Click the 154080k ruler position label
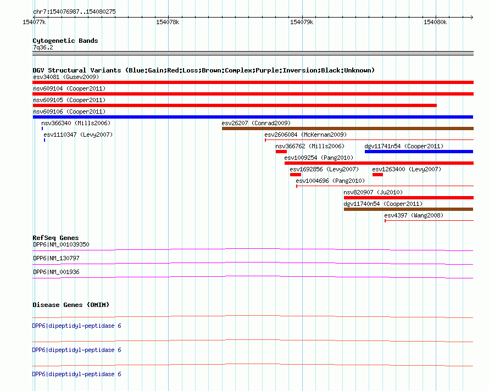Viewport: 489px width, 391px height. (435, 22)
